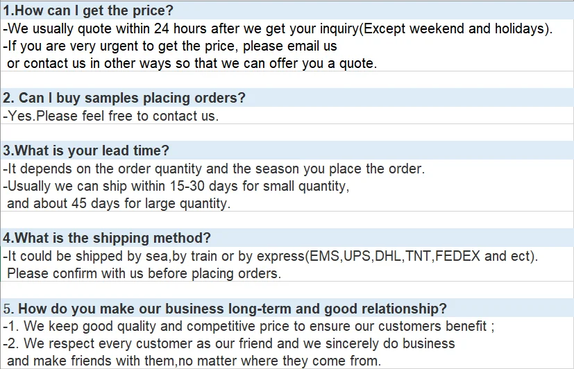This screenshot has height=369, width=574.
Task: Select the "contact us in other ways" line
Action: pyautogui.click(x=192, y=63)
